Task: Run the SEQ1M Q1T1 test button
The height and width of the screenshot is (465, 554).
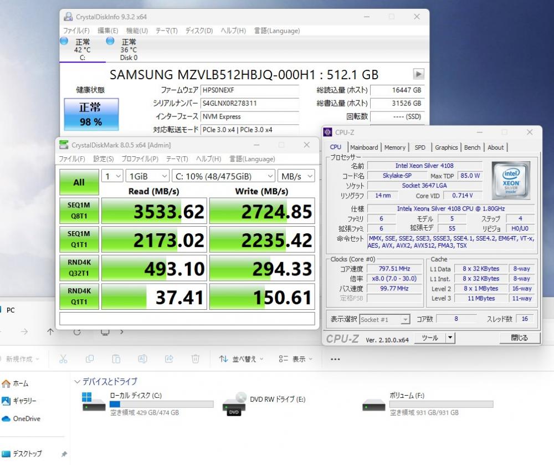Action: pos(79,239)
